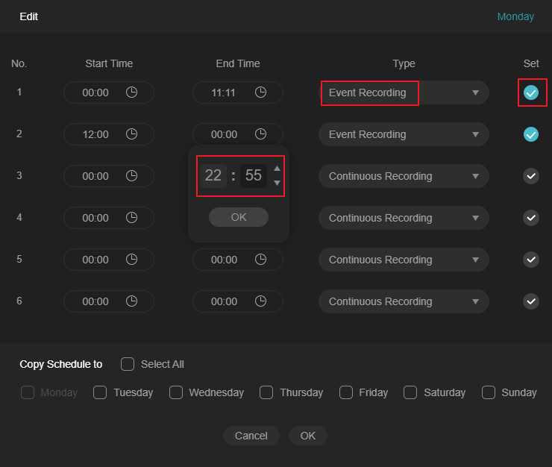Enable the Set checkmark for row 3
Image resolution: width=552 pixels, height=467 pixels.
point(531,176)
